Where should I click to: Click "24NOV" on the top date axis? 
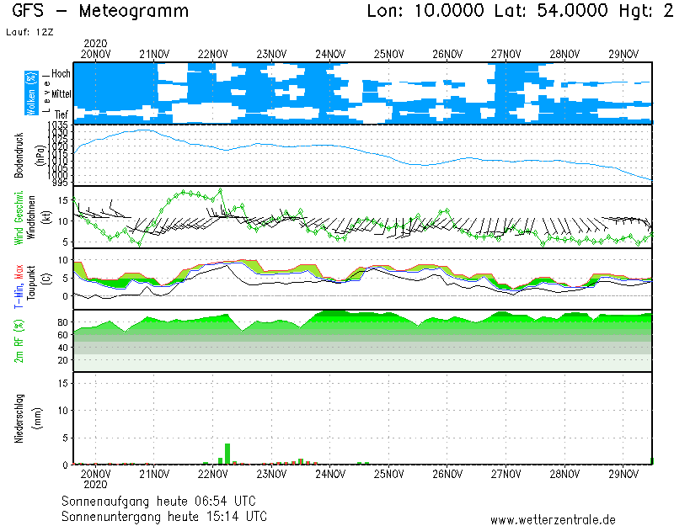[330, 55]
